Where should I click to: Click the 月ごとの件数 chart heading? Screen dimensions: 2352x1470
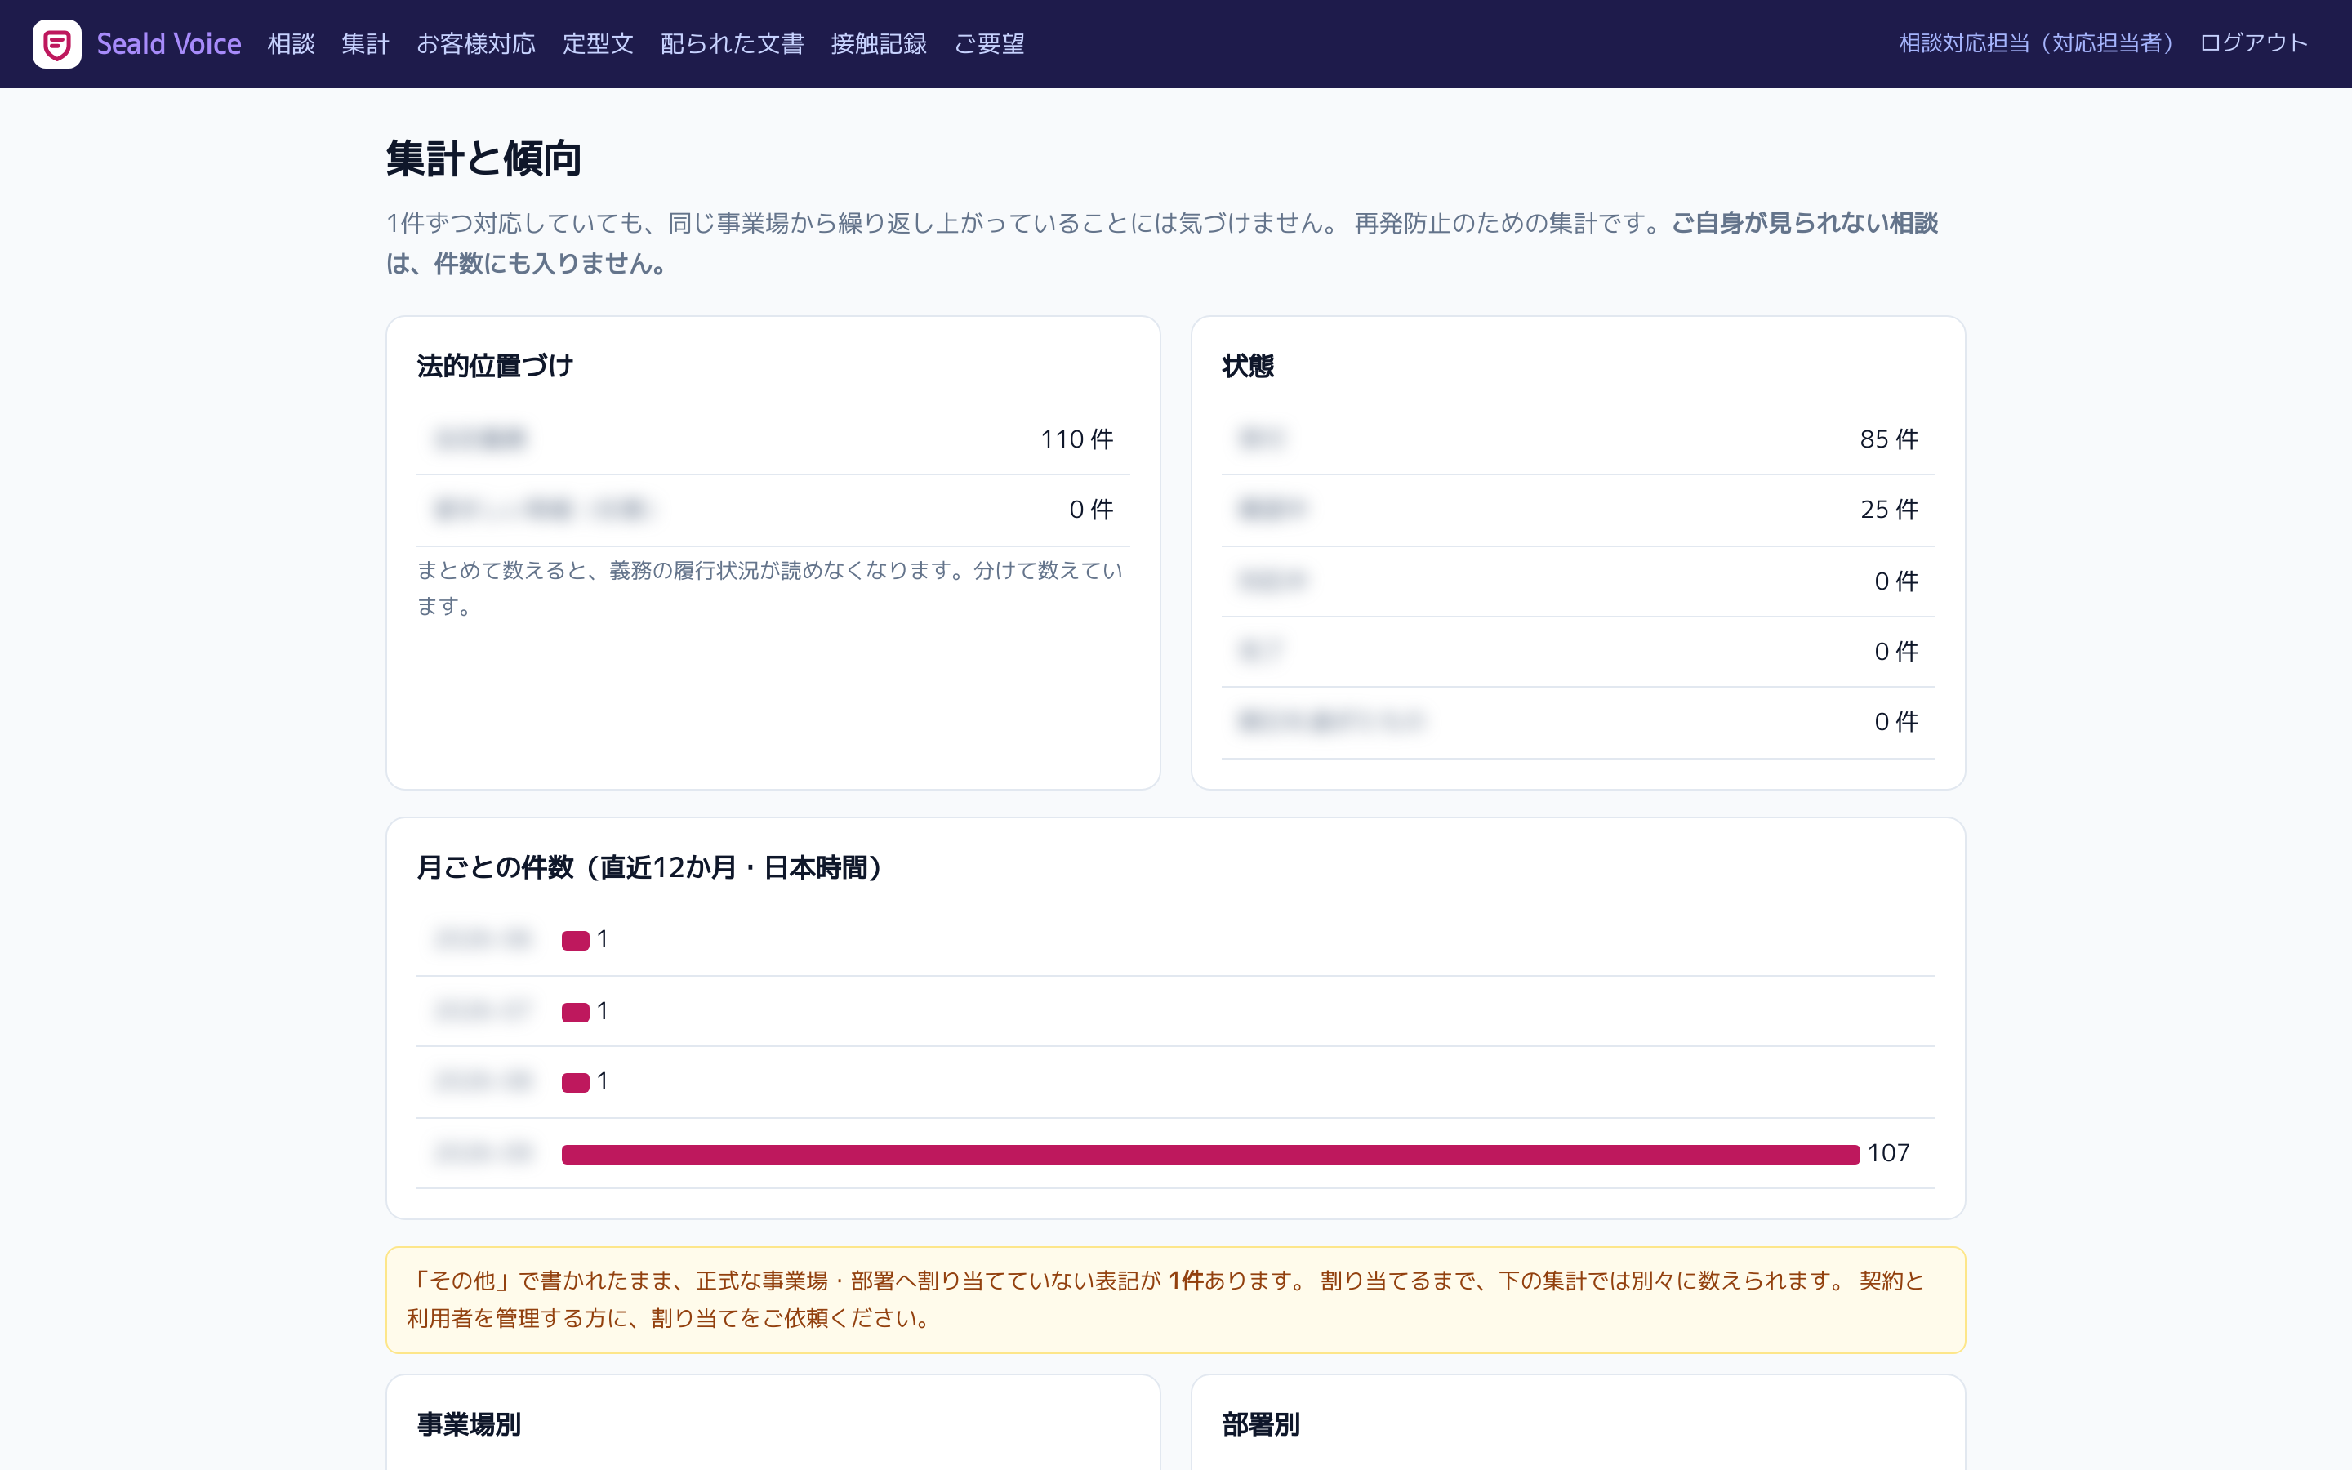649,867
